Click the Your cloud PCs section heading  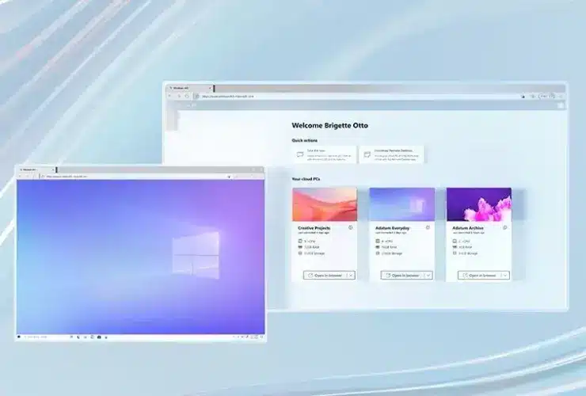tap(306, 179)
